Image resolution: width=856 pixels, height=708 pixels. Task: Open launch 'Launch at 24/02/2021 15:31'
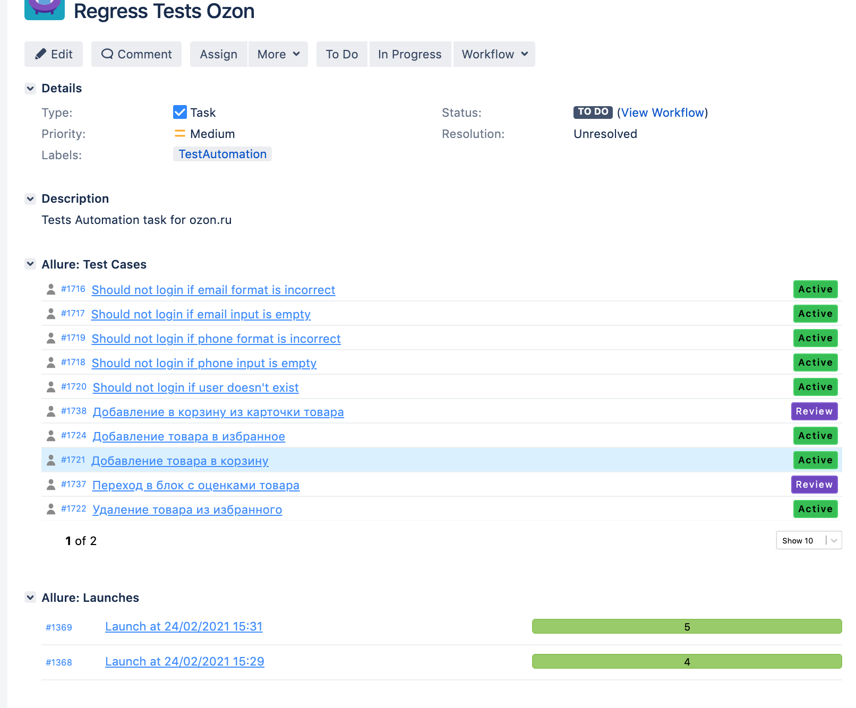pos(184,626)
